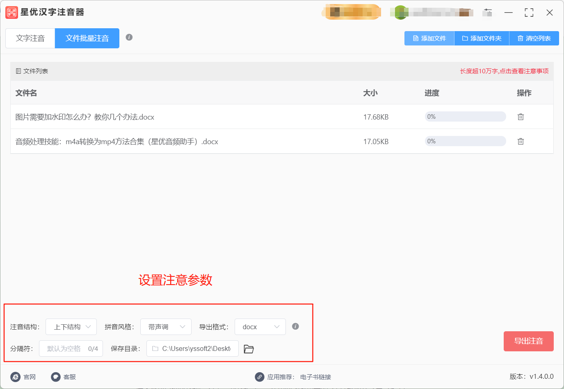Click the 清空列表 button
This screenshot has height=389, width=564.
coord(534,38)
